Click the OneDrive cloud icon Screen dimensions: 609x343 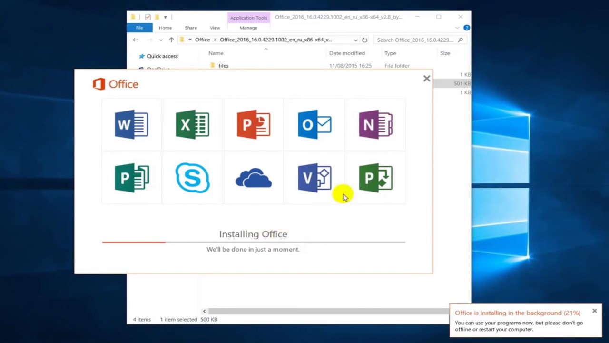click(x=254, y=178)
